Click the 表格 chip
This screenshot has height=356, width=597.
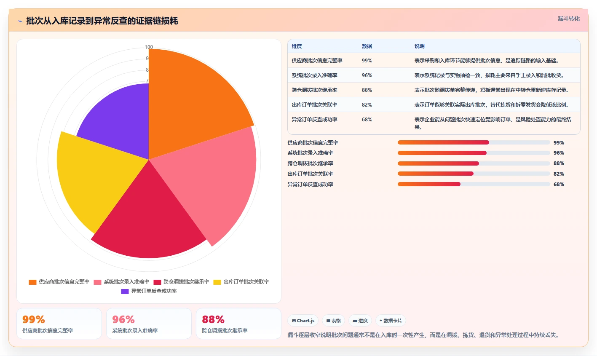click(333, 321)
